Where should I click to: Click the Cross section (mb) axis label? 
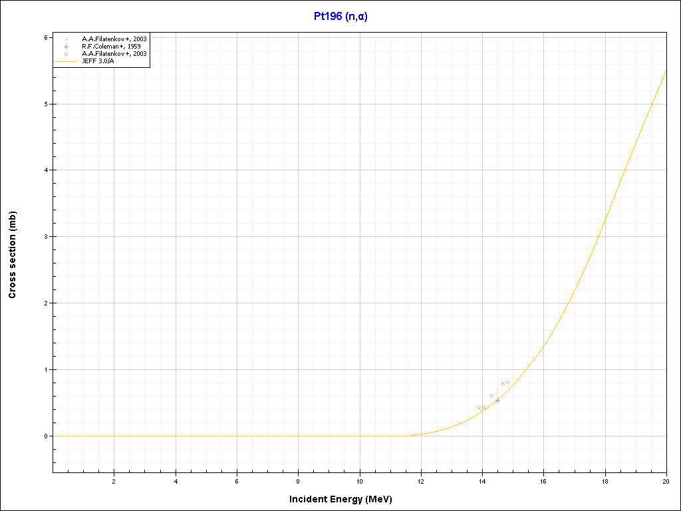[13, 255]
